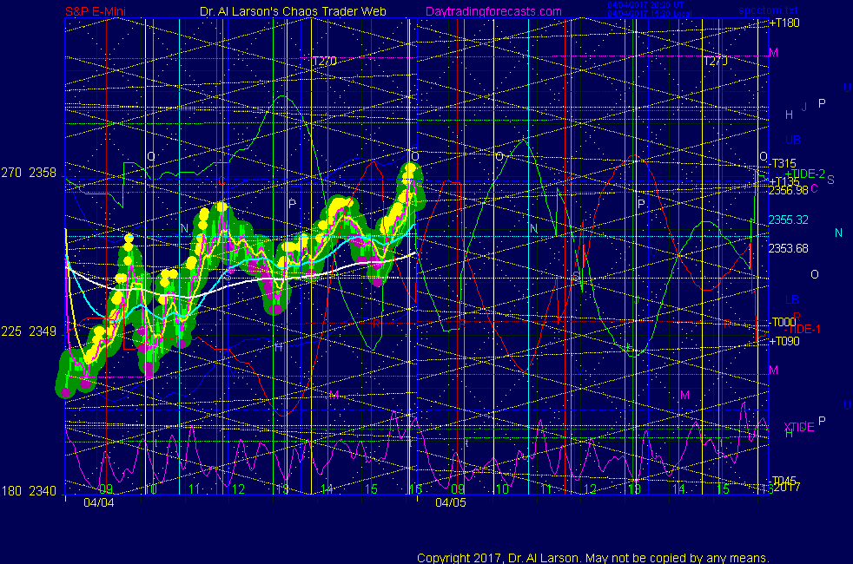Click the '270 2358' price axis label

coord(29,173)
